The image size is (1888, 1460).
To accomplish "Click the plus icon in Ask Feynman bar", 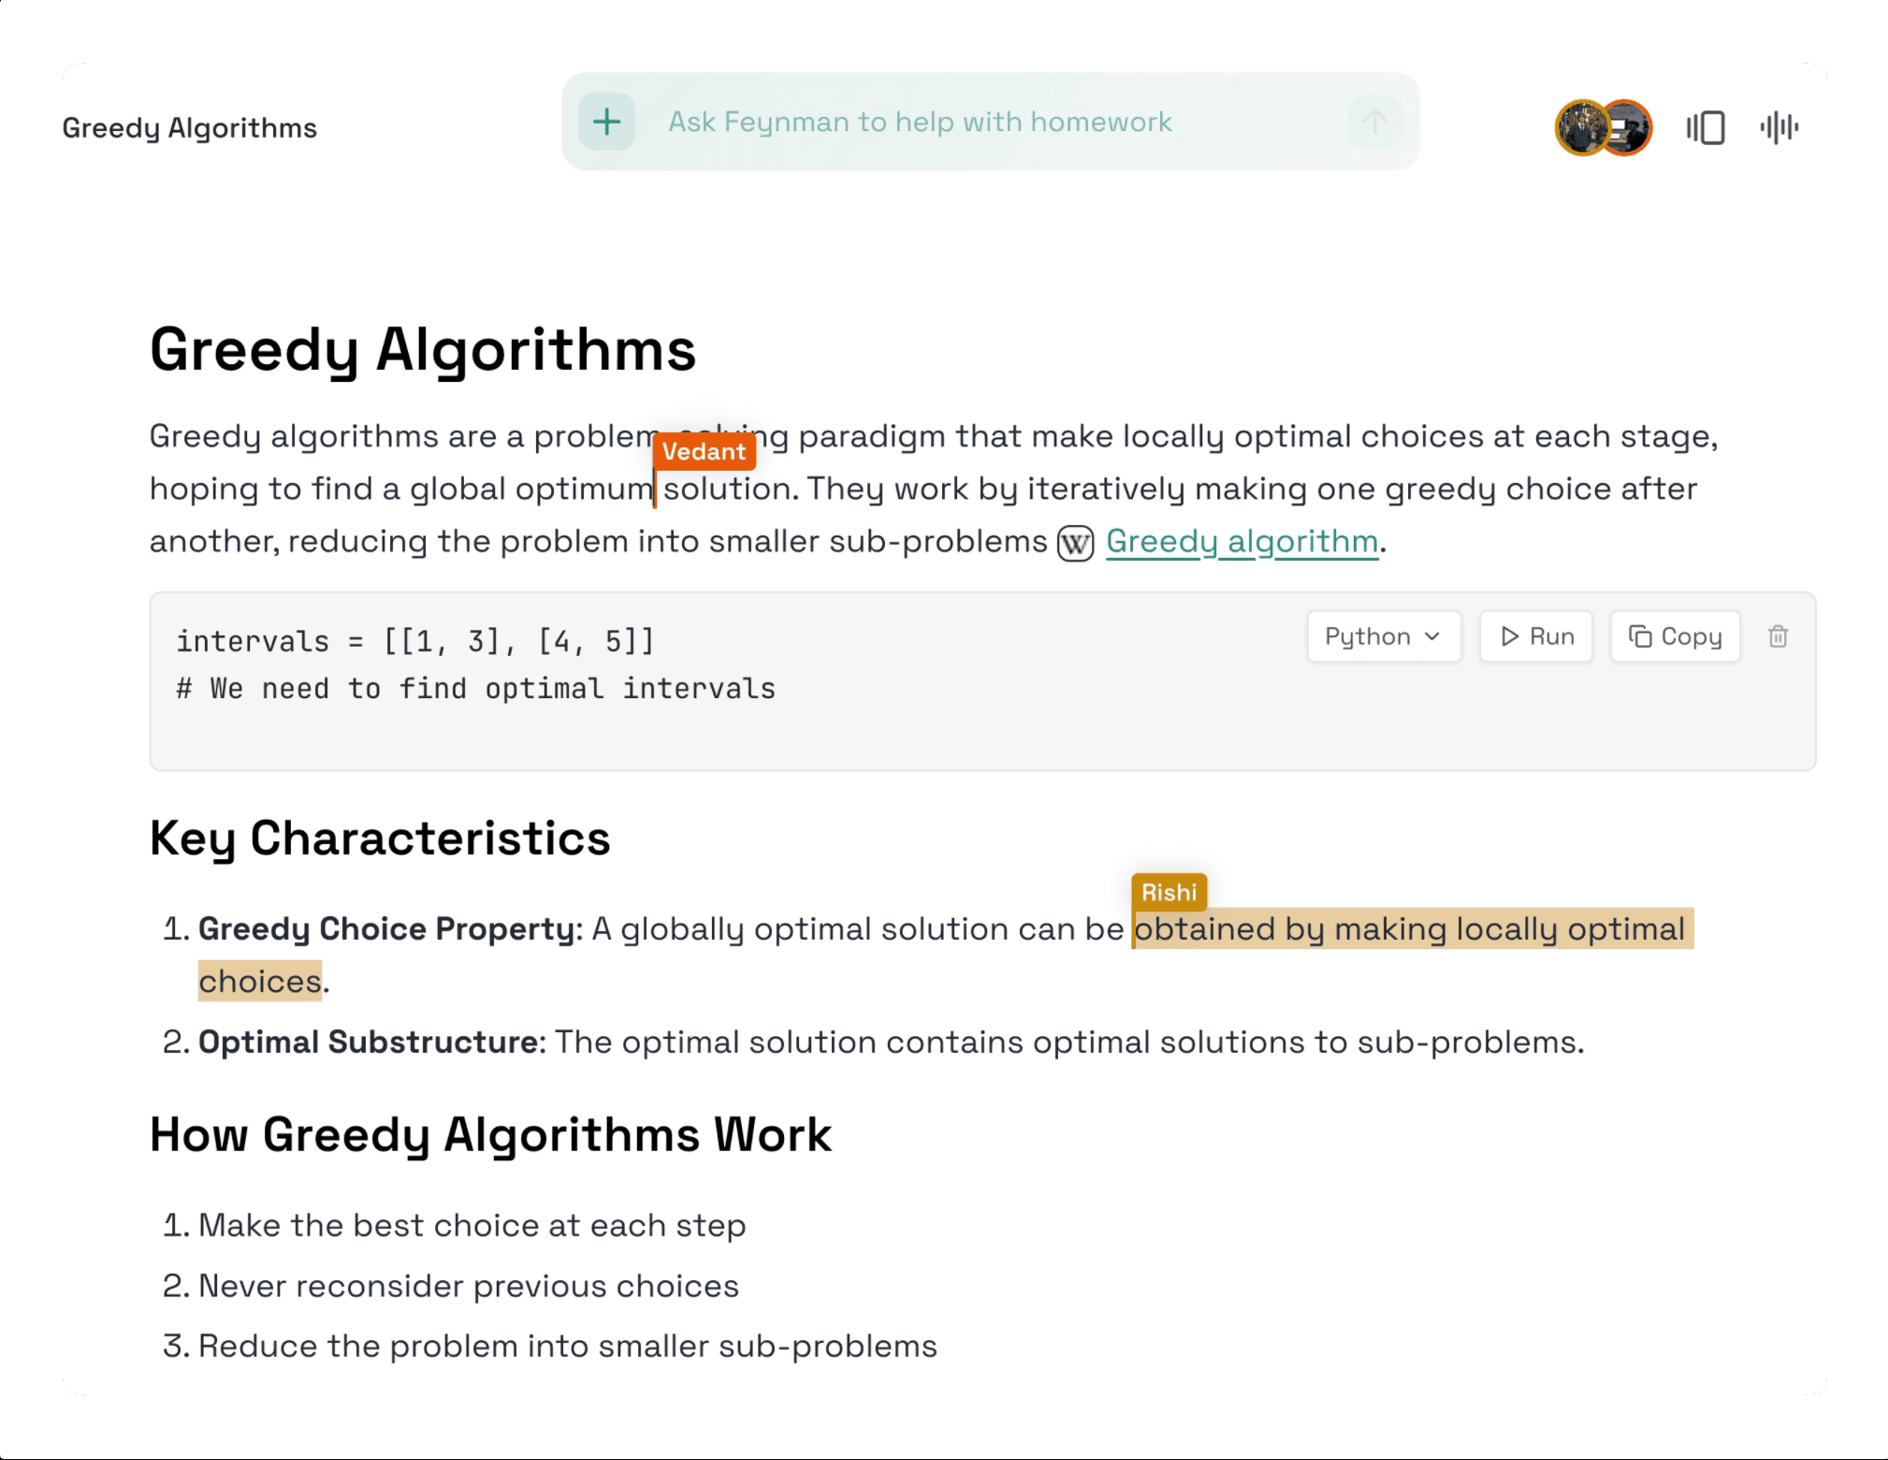I will click(606, 122).
